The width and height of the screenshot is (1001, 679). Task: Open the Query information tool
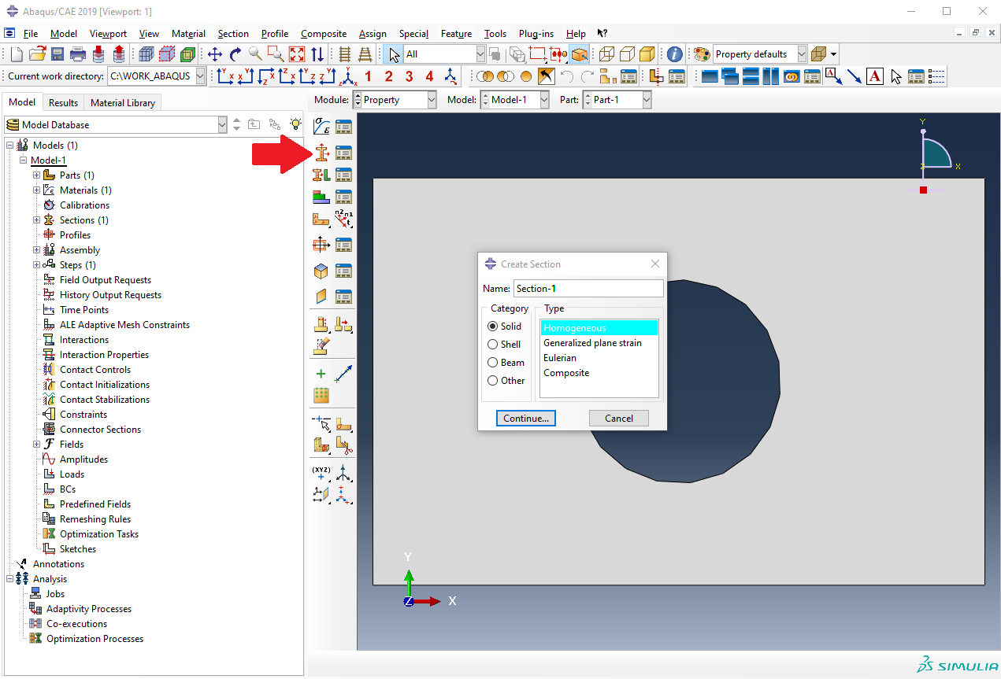click(x=675, y=54)
